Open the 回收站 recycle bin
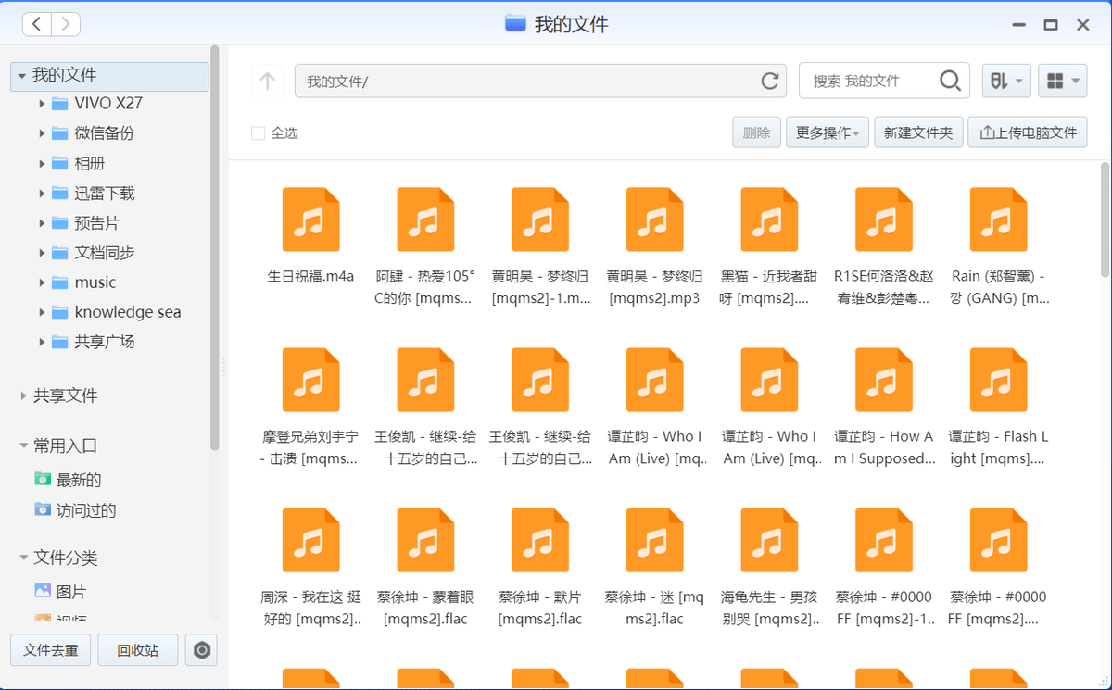Screen dimensions: 1112x690 pos(137,650)
